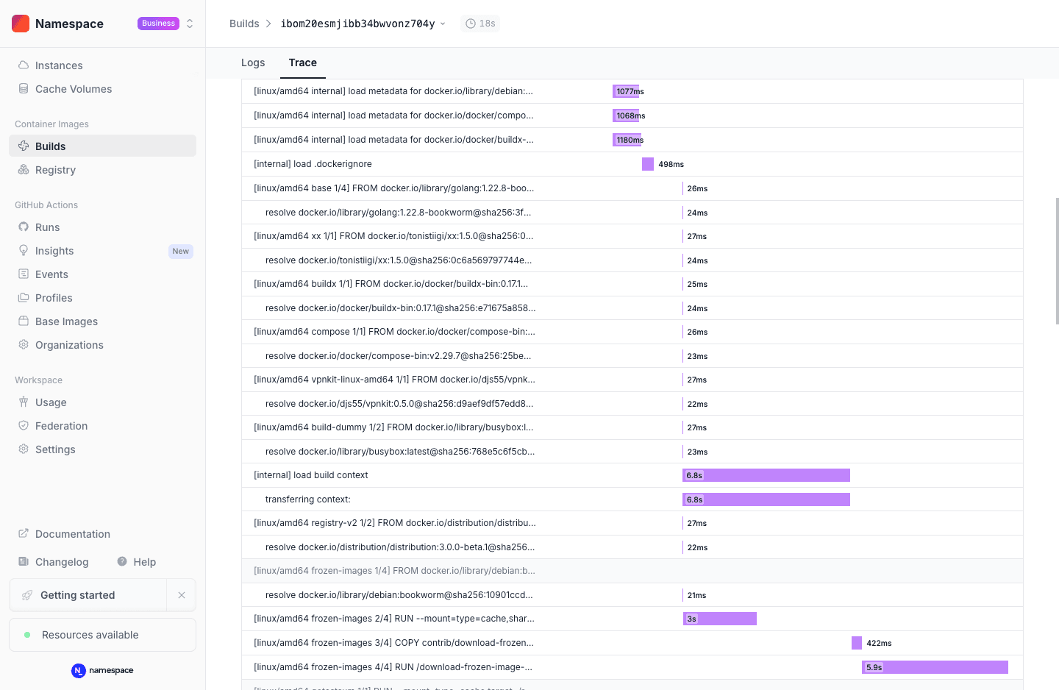The width and height of the screenshot is (1059, 690).
Task: Click the Cache Volumes database icon
Action: point(24,89)
